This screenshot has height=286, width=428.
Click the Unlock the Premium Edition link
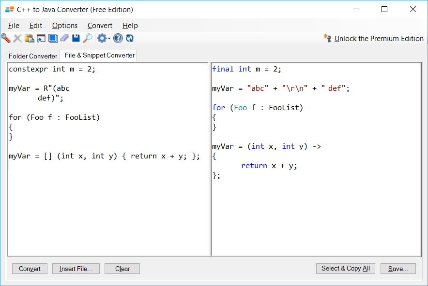click(x=379, y=39)
